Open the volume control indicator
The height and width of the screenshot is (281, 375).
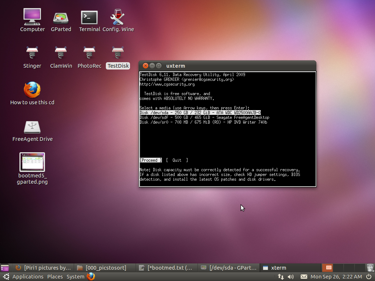click(x=290, y=277)
